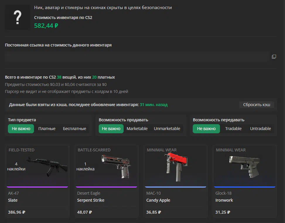Click the Slate skin name
285x223 pixels.
[13, 200]
